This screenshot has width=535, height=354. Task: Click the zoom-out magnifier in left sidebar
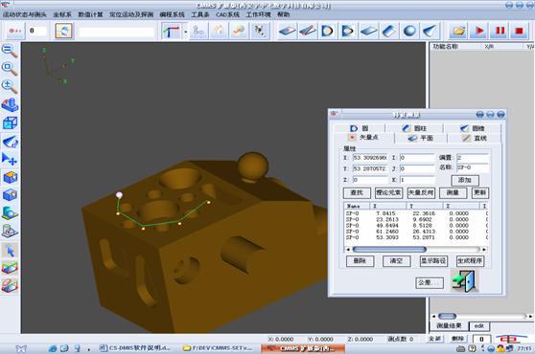coord(10,51)
